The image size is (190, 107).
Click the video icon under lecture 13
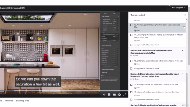[x=135, y=30]
